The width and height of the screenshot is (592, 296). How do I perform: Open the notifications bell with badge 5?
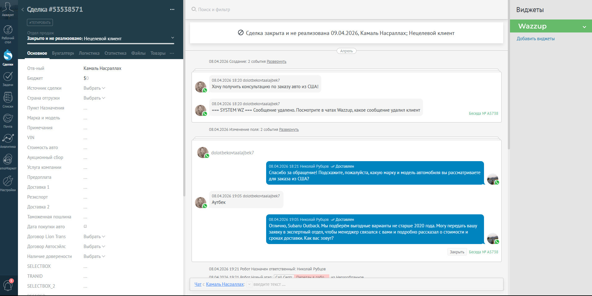[x=8, y=285]
